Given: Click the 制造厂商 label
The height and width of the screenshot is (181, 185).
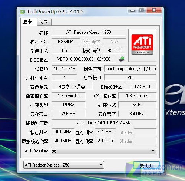Looking at the screenshot, I should pos(92,69).
